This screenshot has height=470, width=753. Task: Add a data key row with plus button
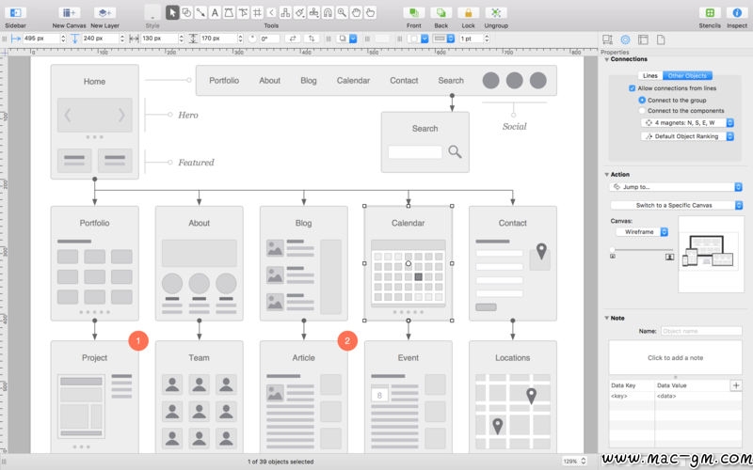[735, 385]
